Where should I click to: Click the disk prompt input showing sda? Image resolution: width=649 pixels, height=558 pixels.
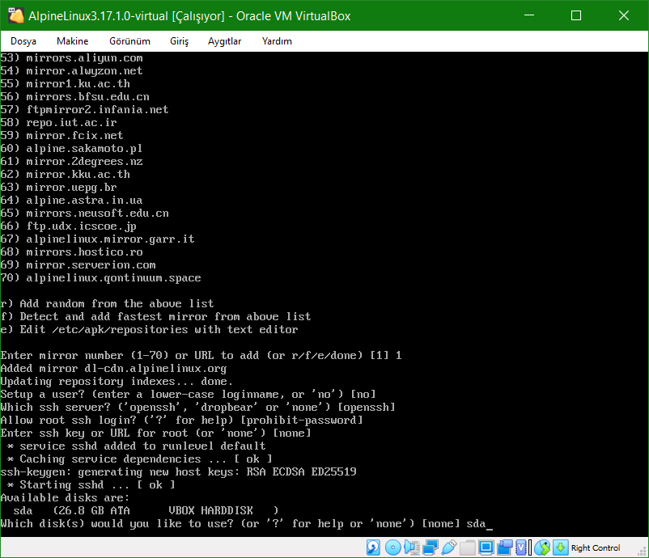point(479,524)
